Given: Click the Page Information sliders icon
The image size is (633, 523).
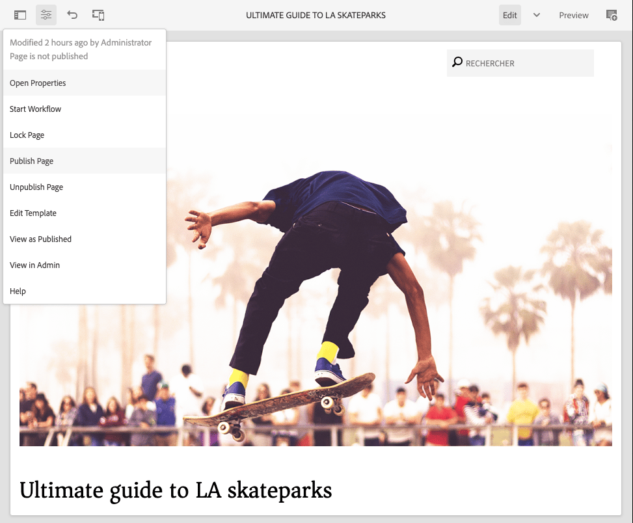Looking at the screenshot, I should click(x=46, y=14).
